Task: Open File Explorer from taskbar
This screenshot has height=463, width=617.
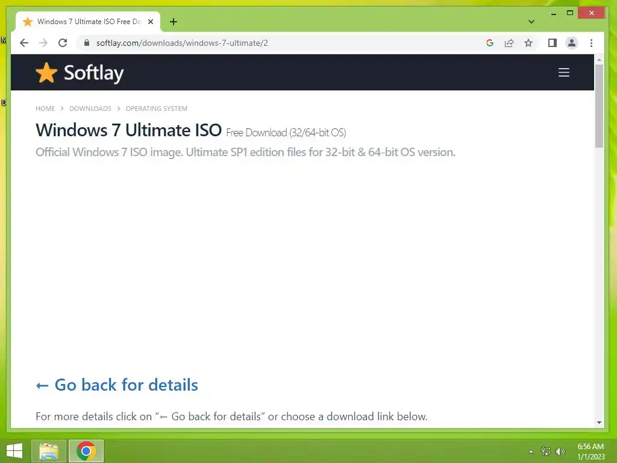Action: point(48,451)
